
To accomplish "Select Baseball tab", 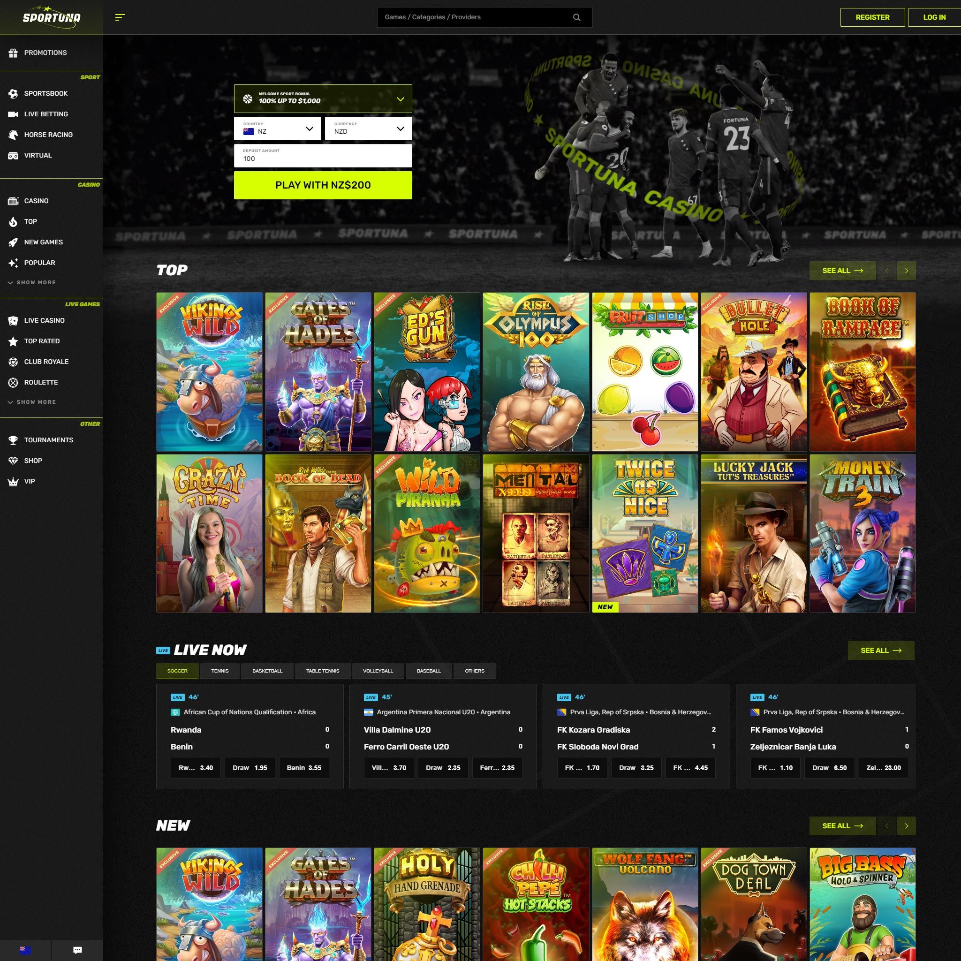I will tap(429, 671).
